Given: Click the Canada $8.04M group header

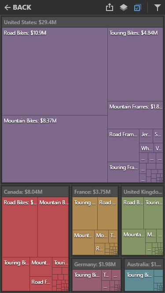Looking at the screenshot, I should [35, 192].
